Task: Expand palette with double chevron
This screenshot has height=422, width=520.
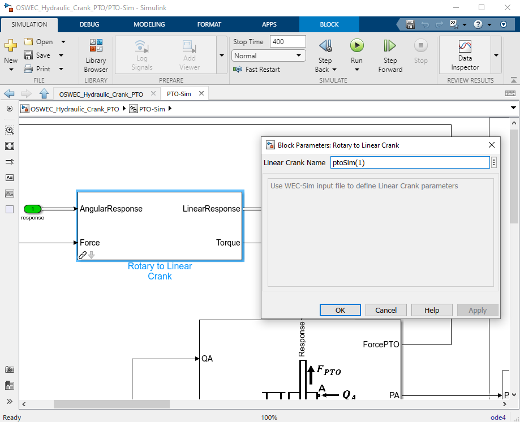Action: [10, 402]
